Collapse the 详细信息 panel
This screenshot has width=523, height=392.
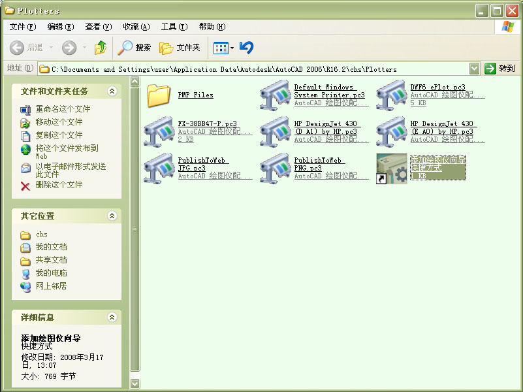112,318
